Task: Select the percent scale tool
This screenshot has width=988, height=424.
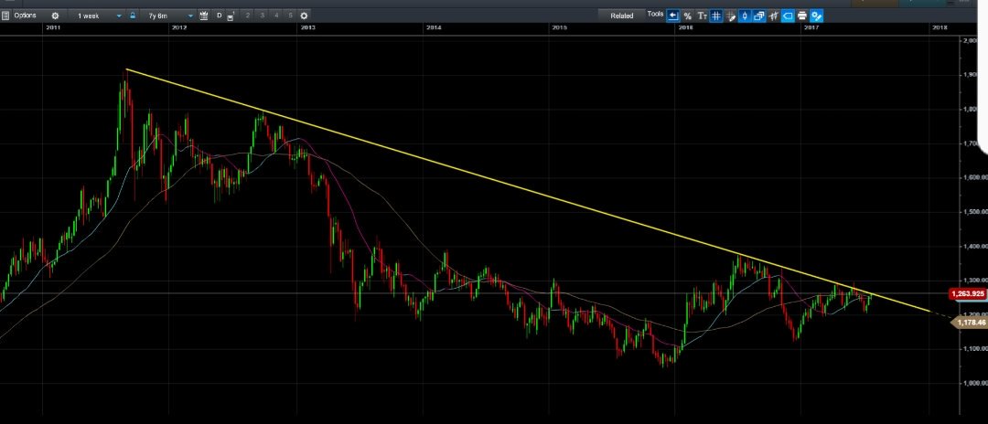Action: coord(687,16)
